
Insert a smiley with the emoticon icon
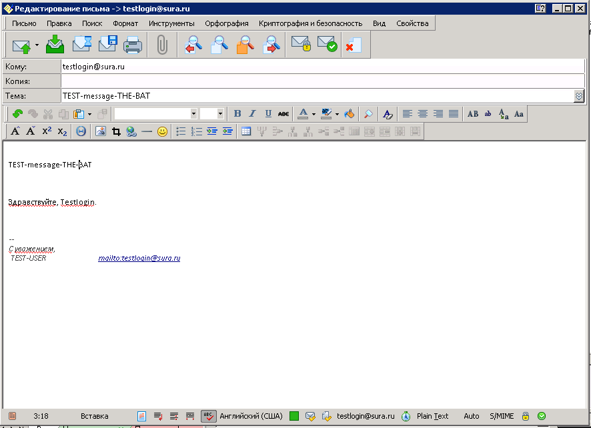coord(162,131)
